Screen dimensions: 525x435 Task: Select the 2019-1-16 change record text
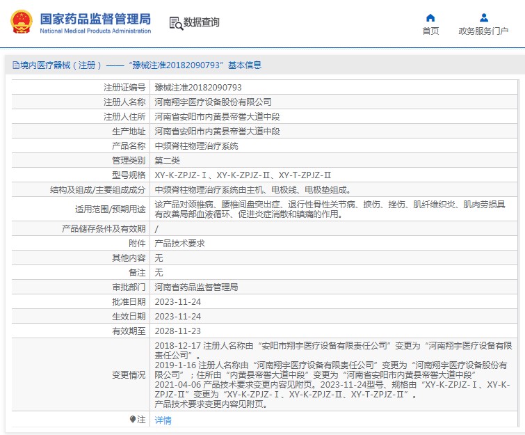pos(331,370)
